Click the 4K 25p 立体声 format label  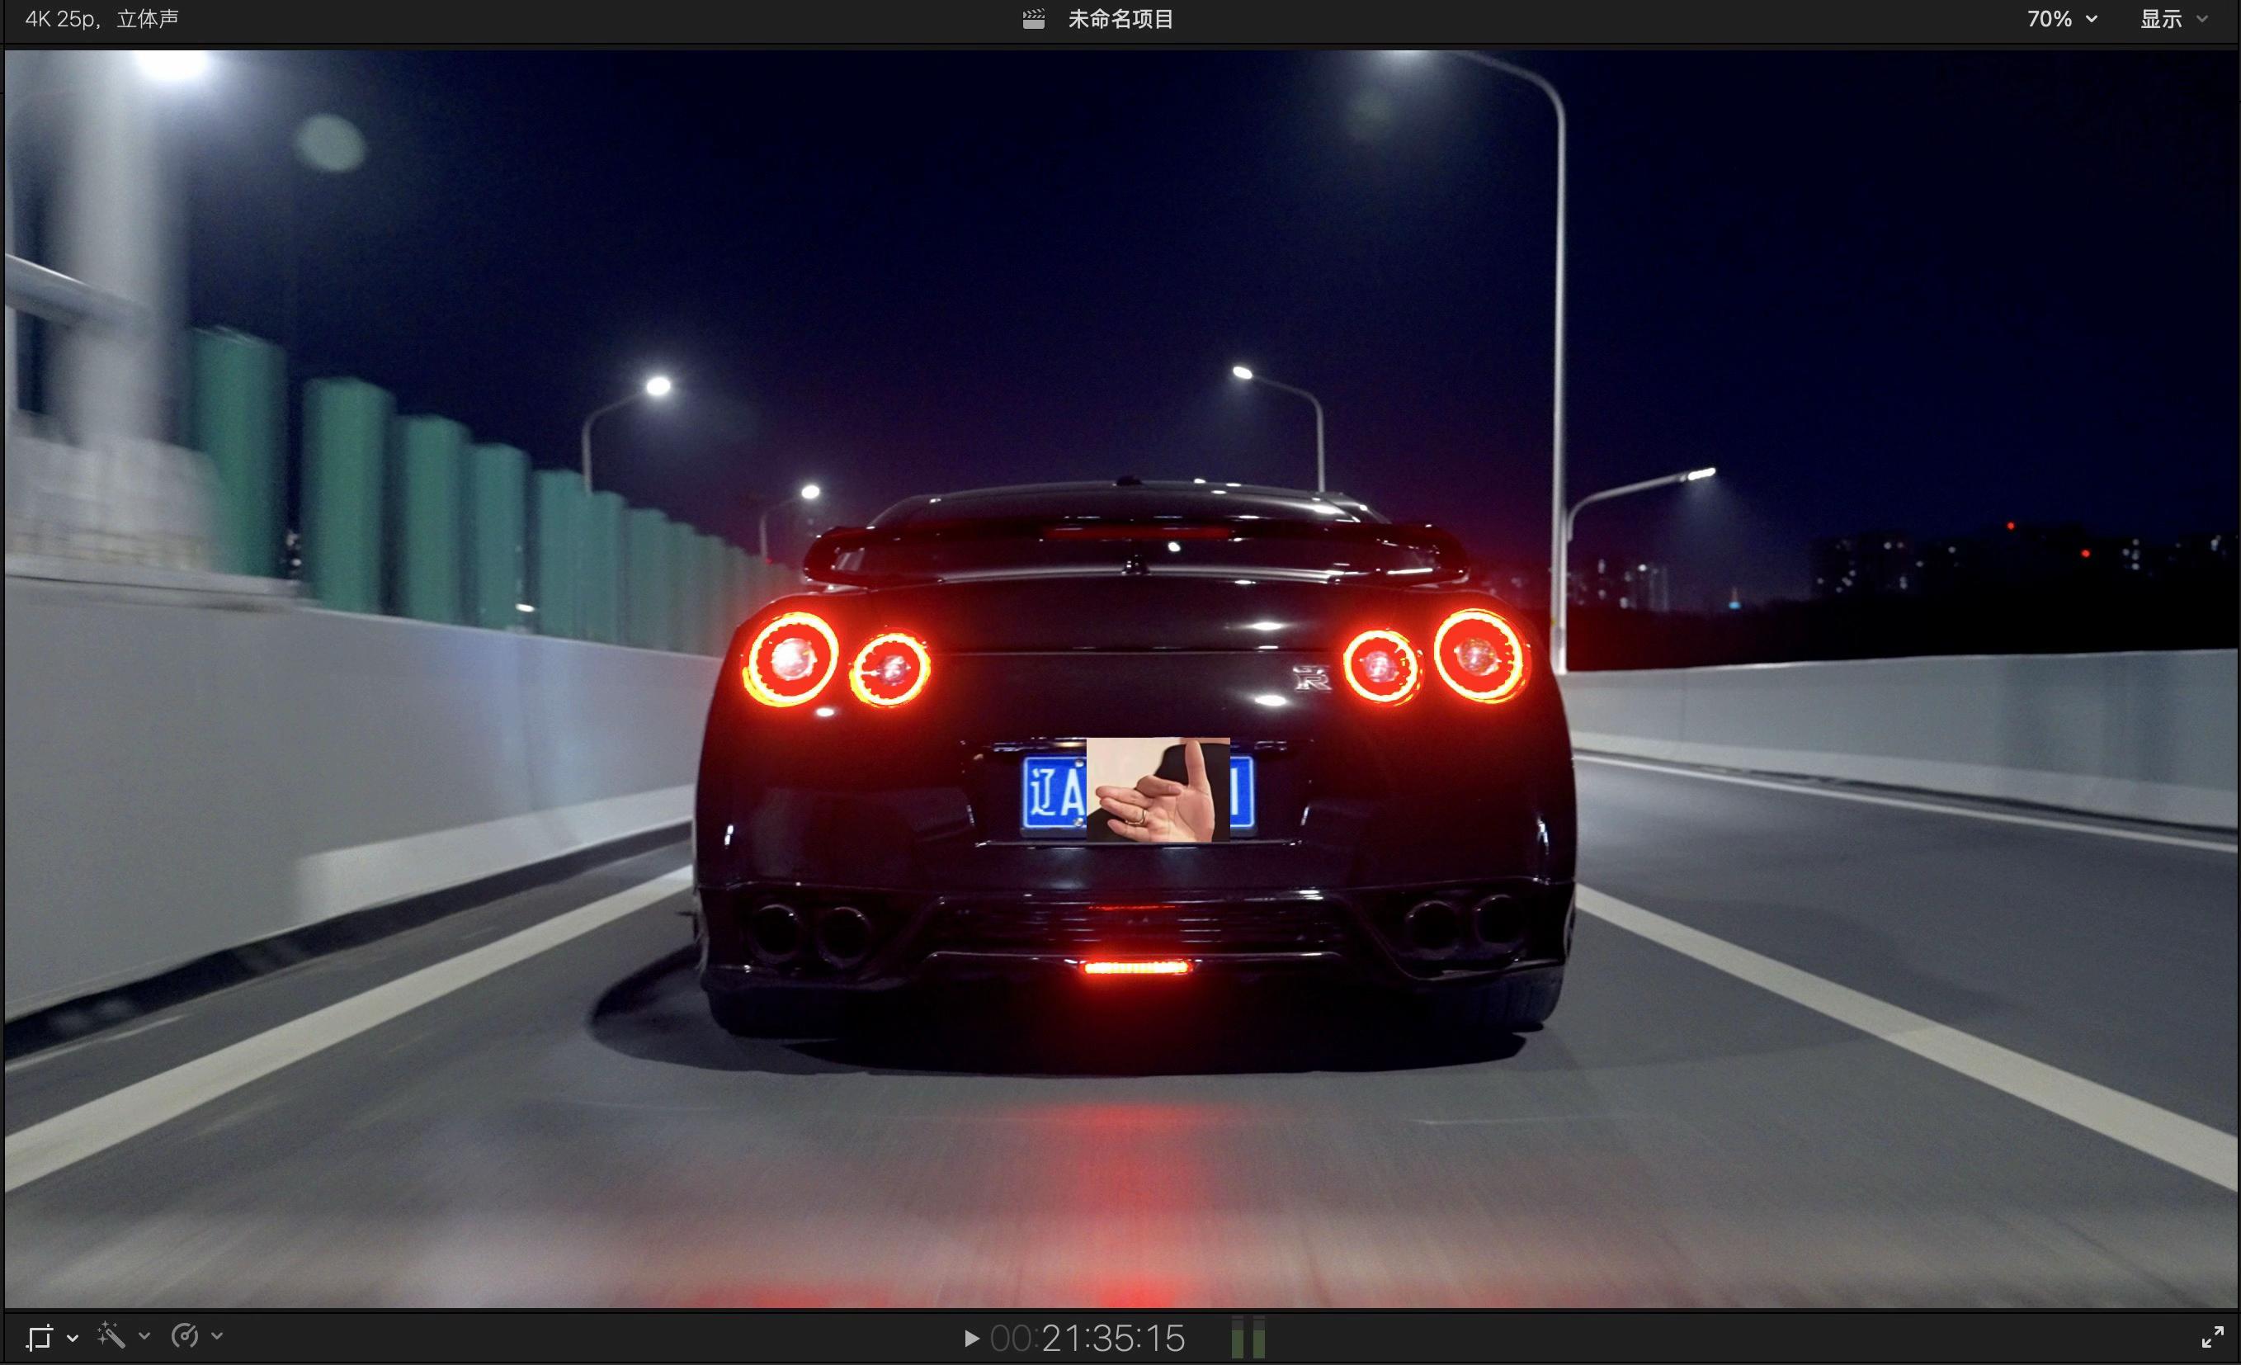[x=101, y=19]
